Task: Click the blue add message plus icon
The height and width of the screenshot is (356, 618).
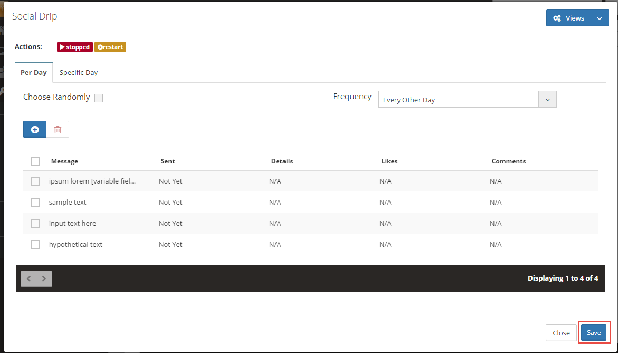Action: pos(35,129)
